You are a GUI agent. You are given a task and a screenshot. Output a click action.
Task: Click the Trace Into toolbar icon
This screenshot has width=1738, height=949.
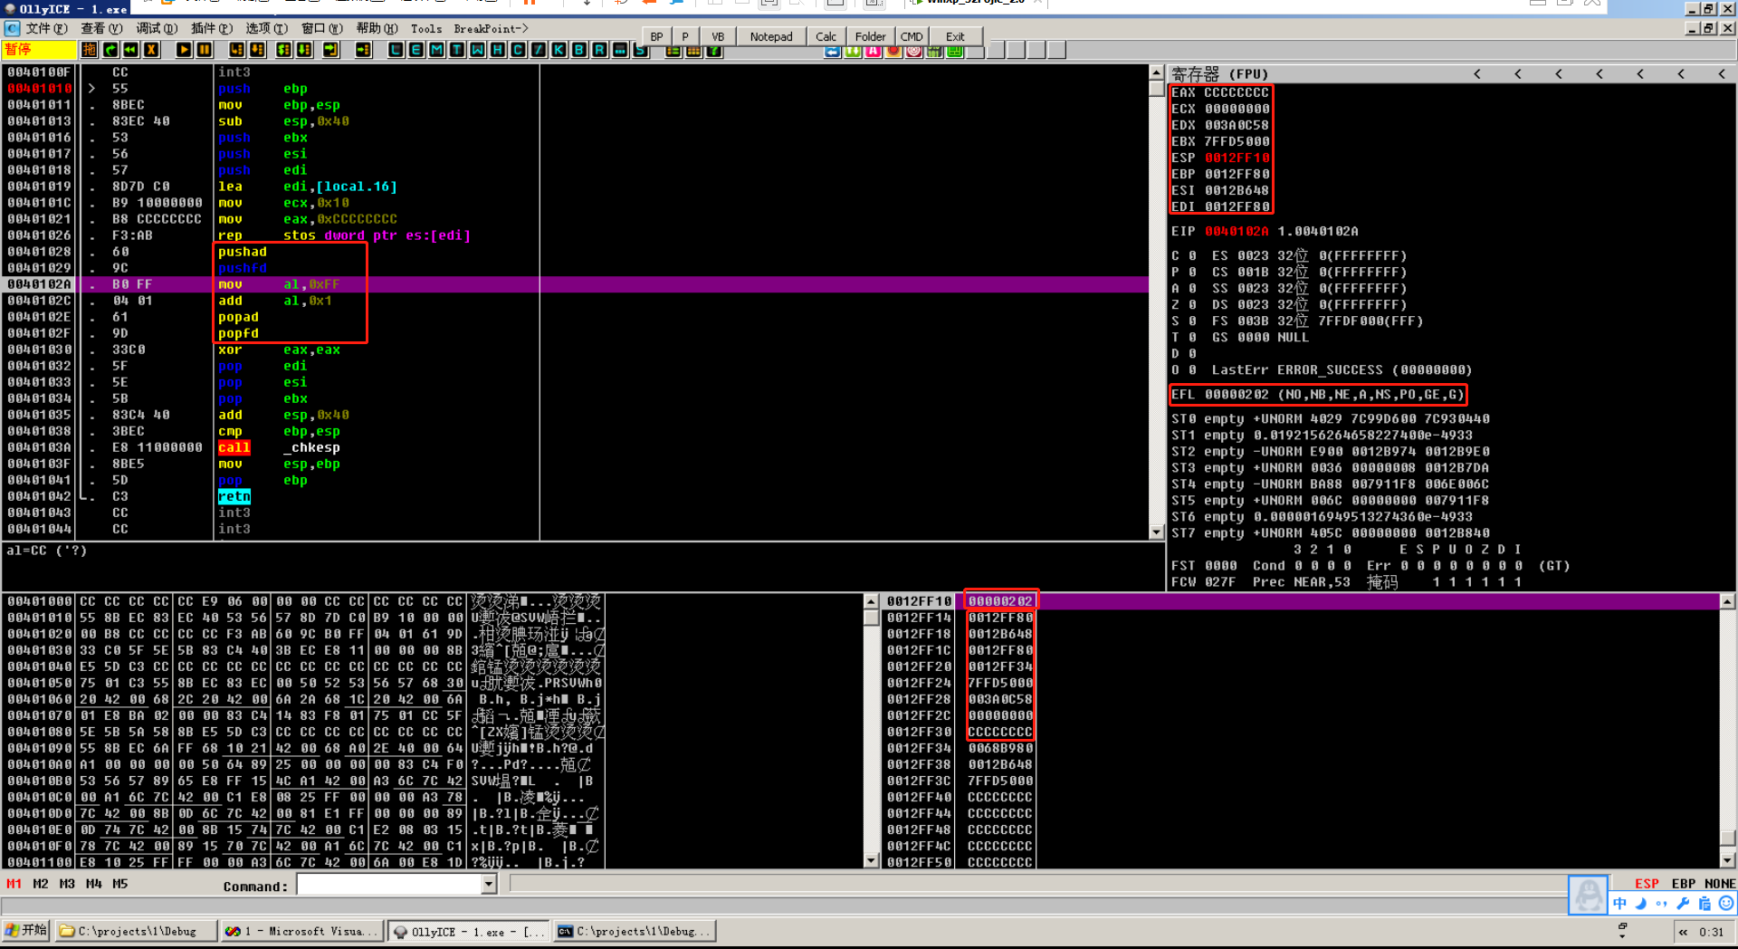pos(284,50)
